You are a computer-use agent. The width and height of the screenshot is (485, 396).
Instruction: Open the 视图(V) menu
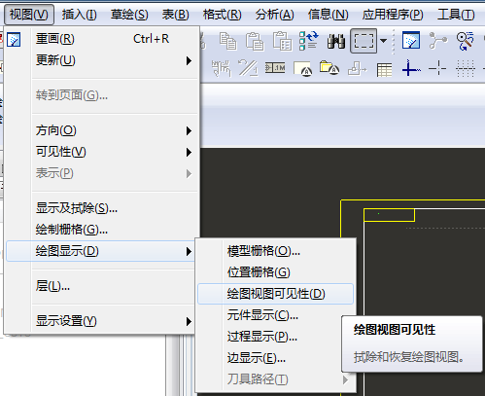tap(29, 15)
